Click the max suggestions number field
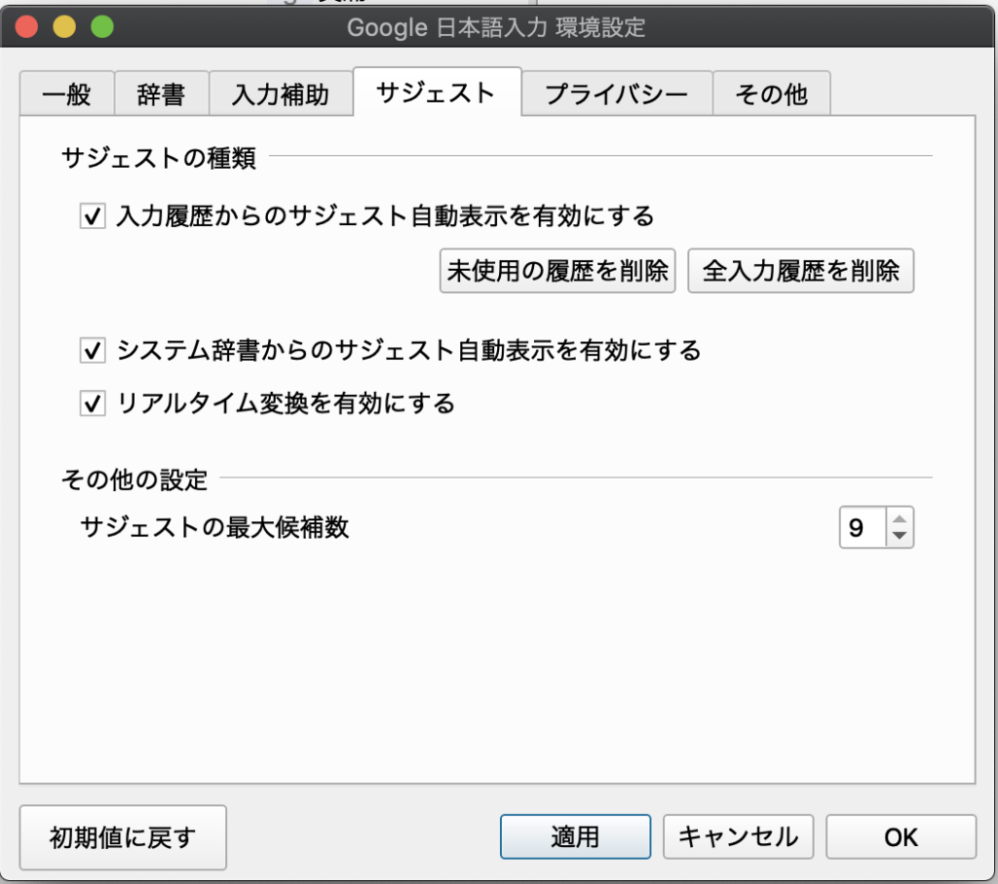The image size is (998, 884). point(862,528)
